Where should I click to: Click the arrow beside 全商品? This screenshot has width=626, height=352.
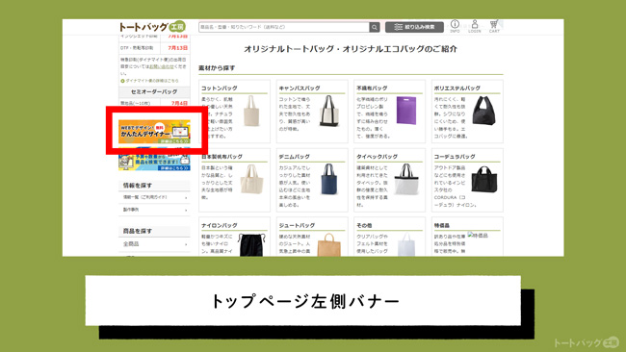pyautogui.click(x=186, y=244)
